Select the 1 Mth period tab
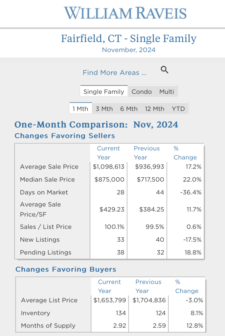 pos(80,109)
